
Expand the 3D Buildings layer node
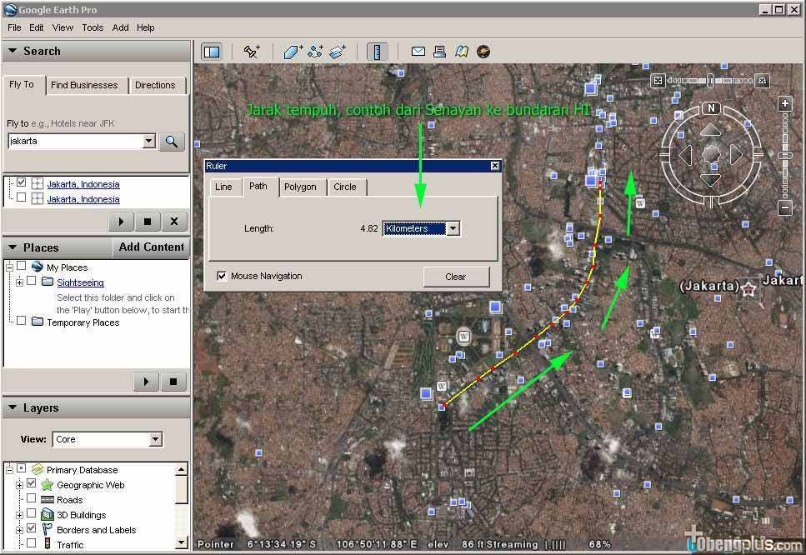[19, 515]
